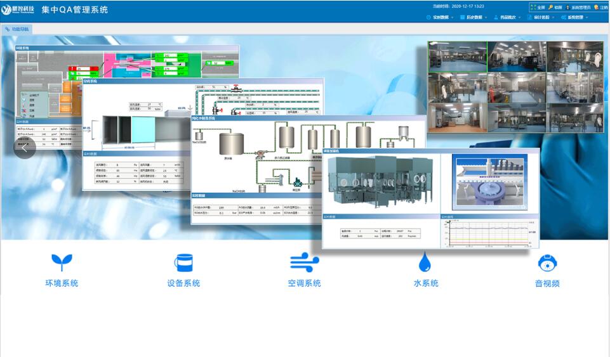Click the 系统管理员 user icon
Viewport: 610px width, 357px height.
567,7
